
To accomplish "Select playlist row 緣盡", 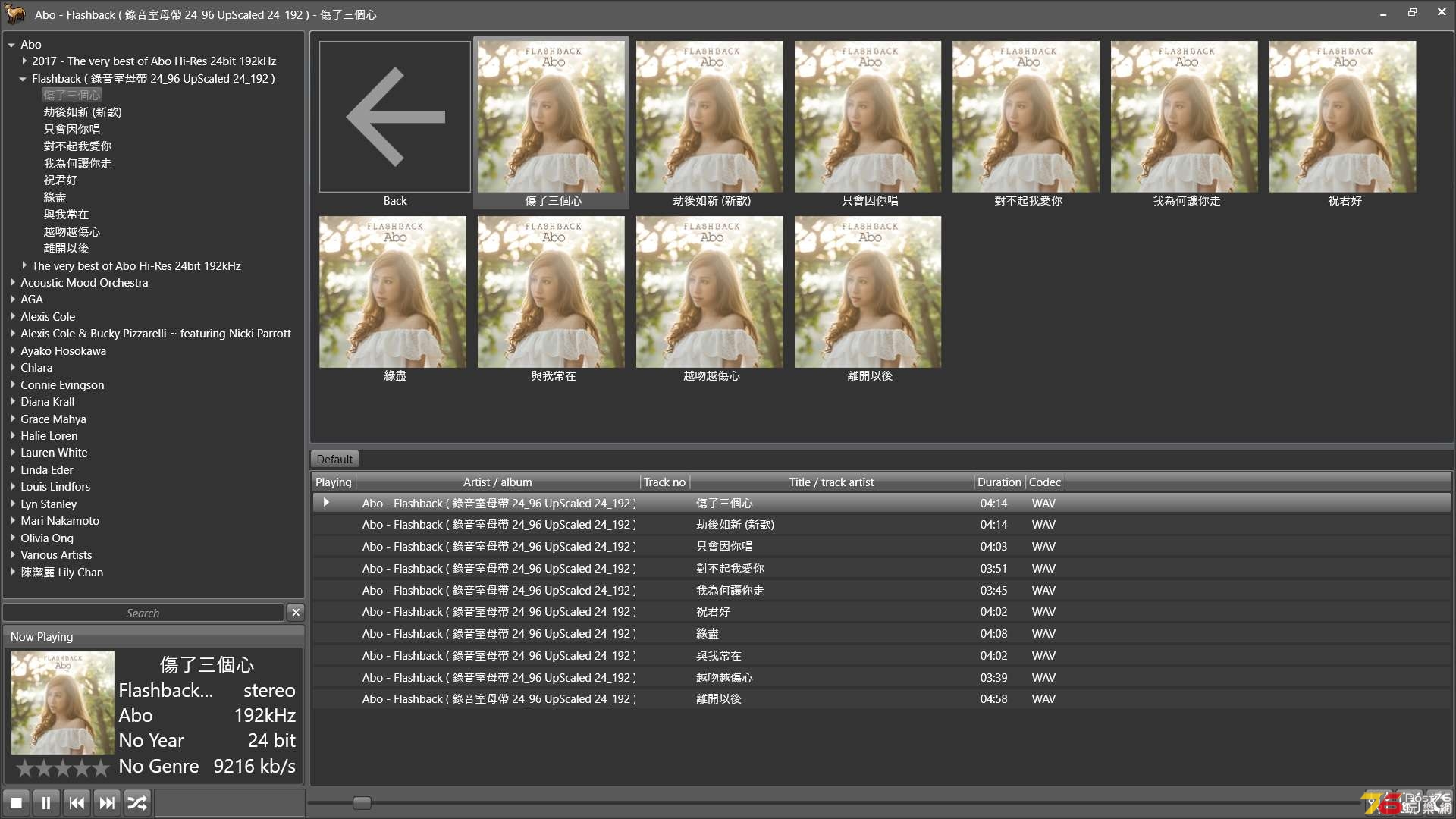I will 881,633.
